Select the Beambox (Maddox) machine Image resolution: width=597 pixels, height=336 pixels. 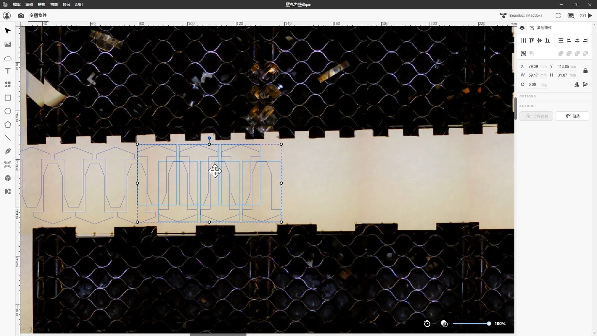(x=521, y=15)
